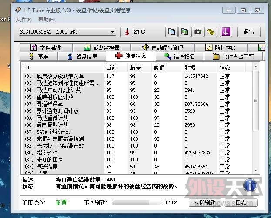Select row (B8) 末尾到末尾错误检测

(137, 139)
